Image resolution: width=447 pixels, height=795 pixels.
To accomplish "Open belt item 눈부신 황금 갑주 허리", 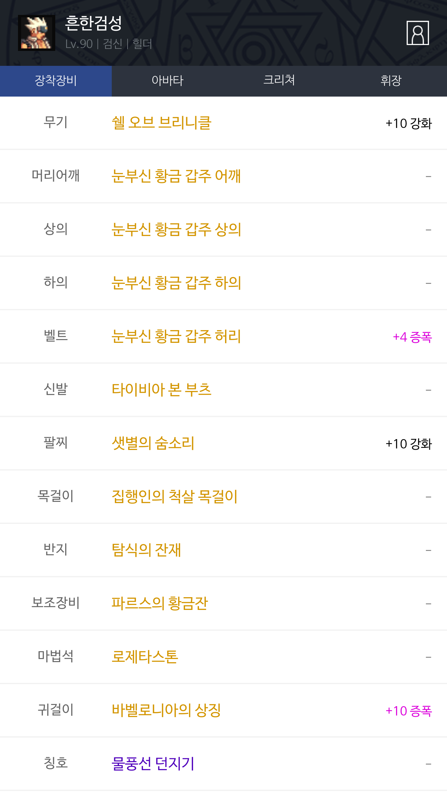I will pos(176,337).
